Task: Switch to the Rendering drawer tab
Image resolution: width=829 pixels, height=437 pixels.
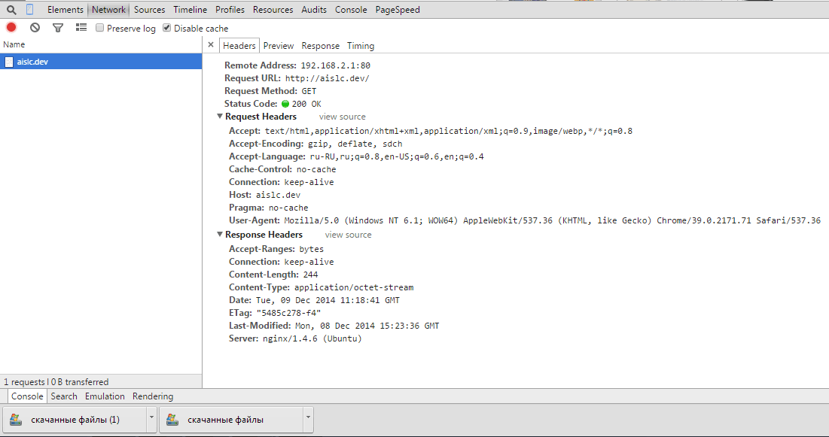Action: pyautogui.click(x=153, y=396)
